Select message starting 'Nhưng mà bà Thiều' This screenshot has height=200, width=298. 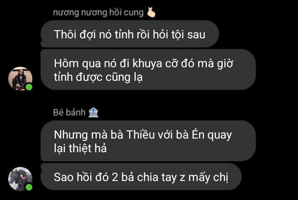148,141
